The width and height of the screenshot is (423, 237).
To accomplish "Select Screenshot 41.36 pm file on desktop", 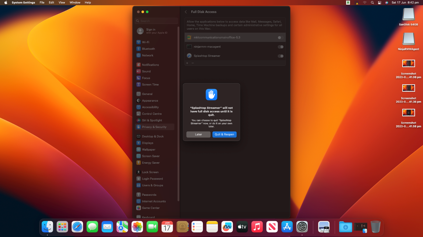I will [408, 93].
